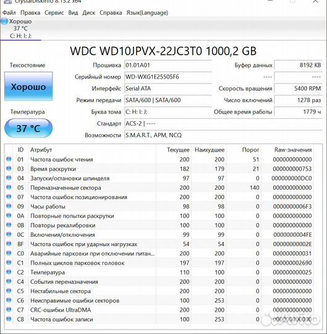
Task: Click status icon of row C2 Температура
Action: point(9,272)
